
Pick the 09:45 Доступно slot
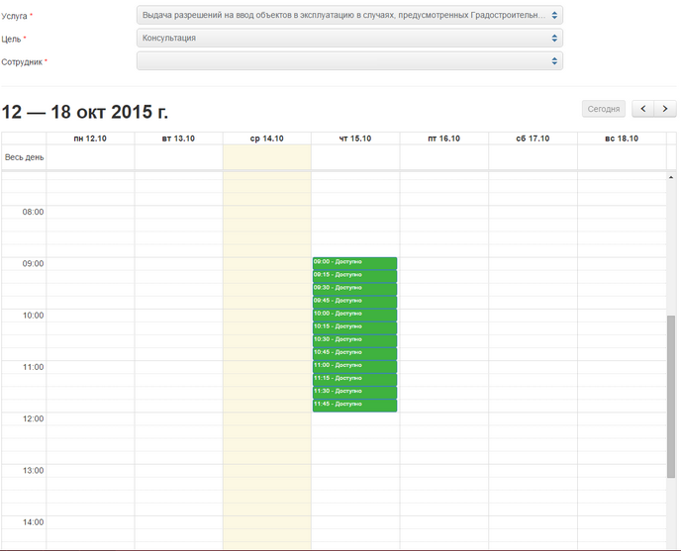click(x=354, y=301)
